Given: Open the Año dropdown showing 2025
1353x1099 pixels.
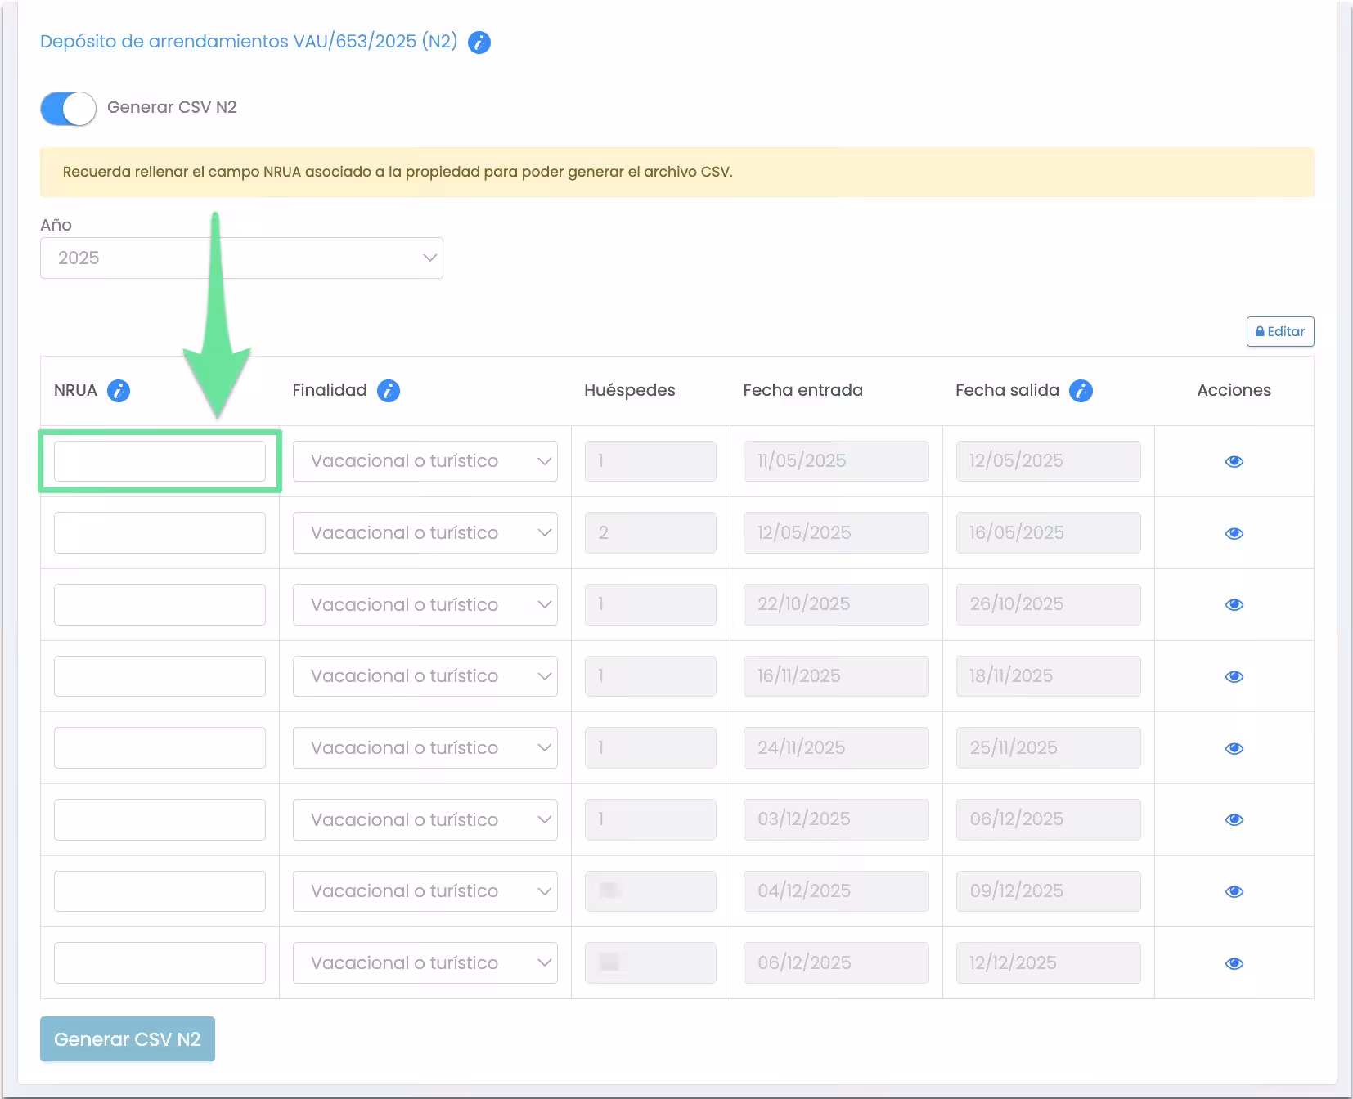Looking at the screenshot, I should tap(241, 258).
